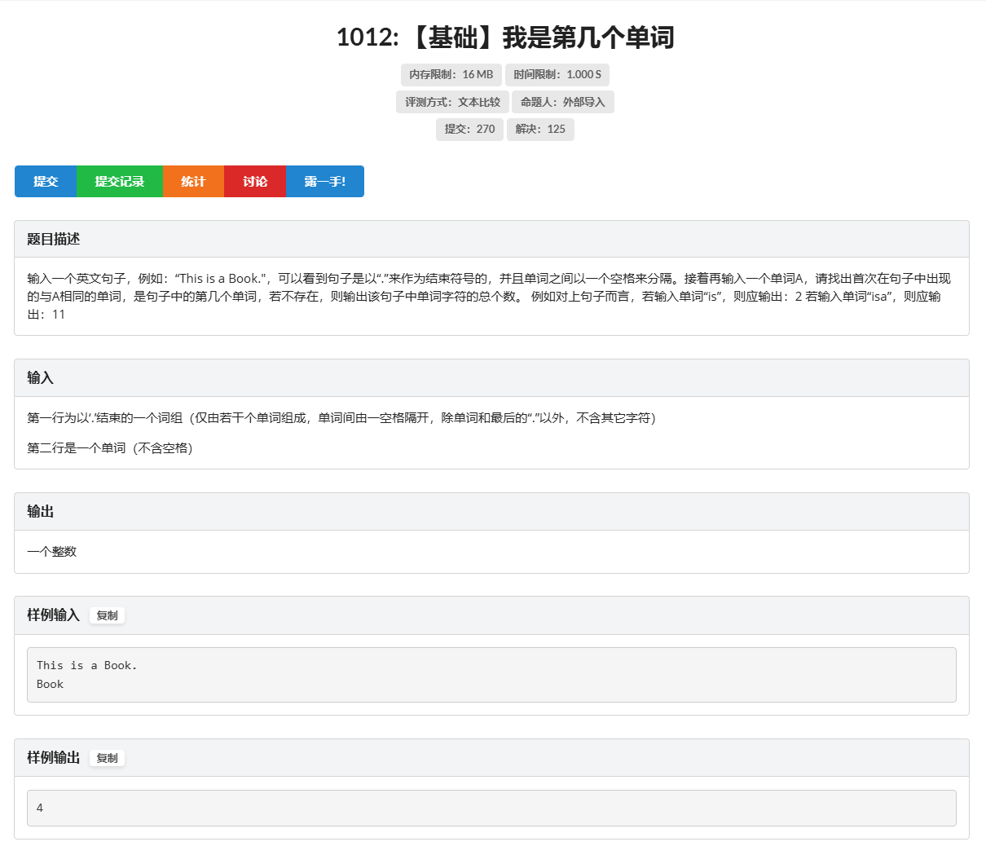Screen dimensions: 986x855
Task: Click the 时间限制 1.000 S badge
Action: pos(557,74)
